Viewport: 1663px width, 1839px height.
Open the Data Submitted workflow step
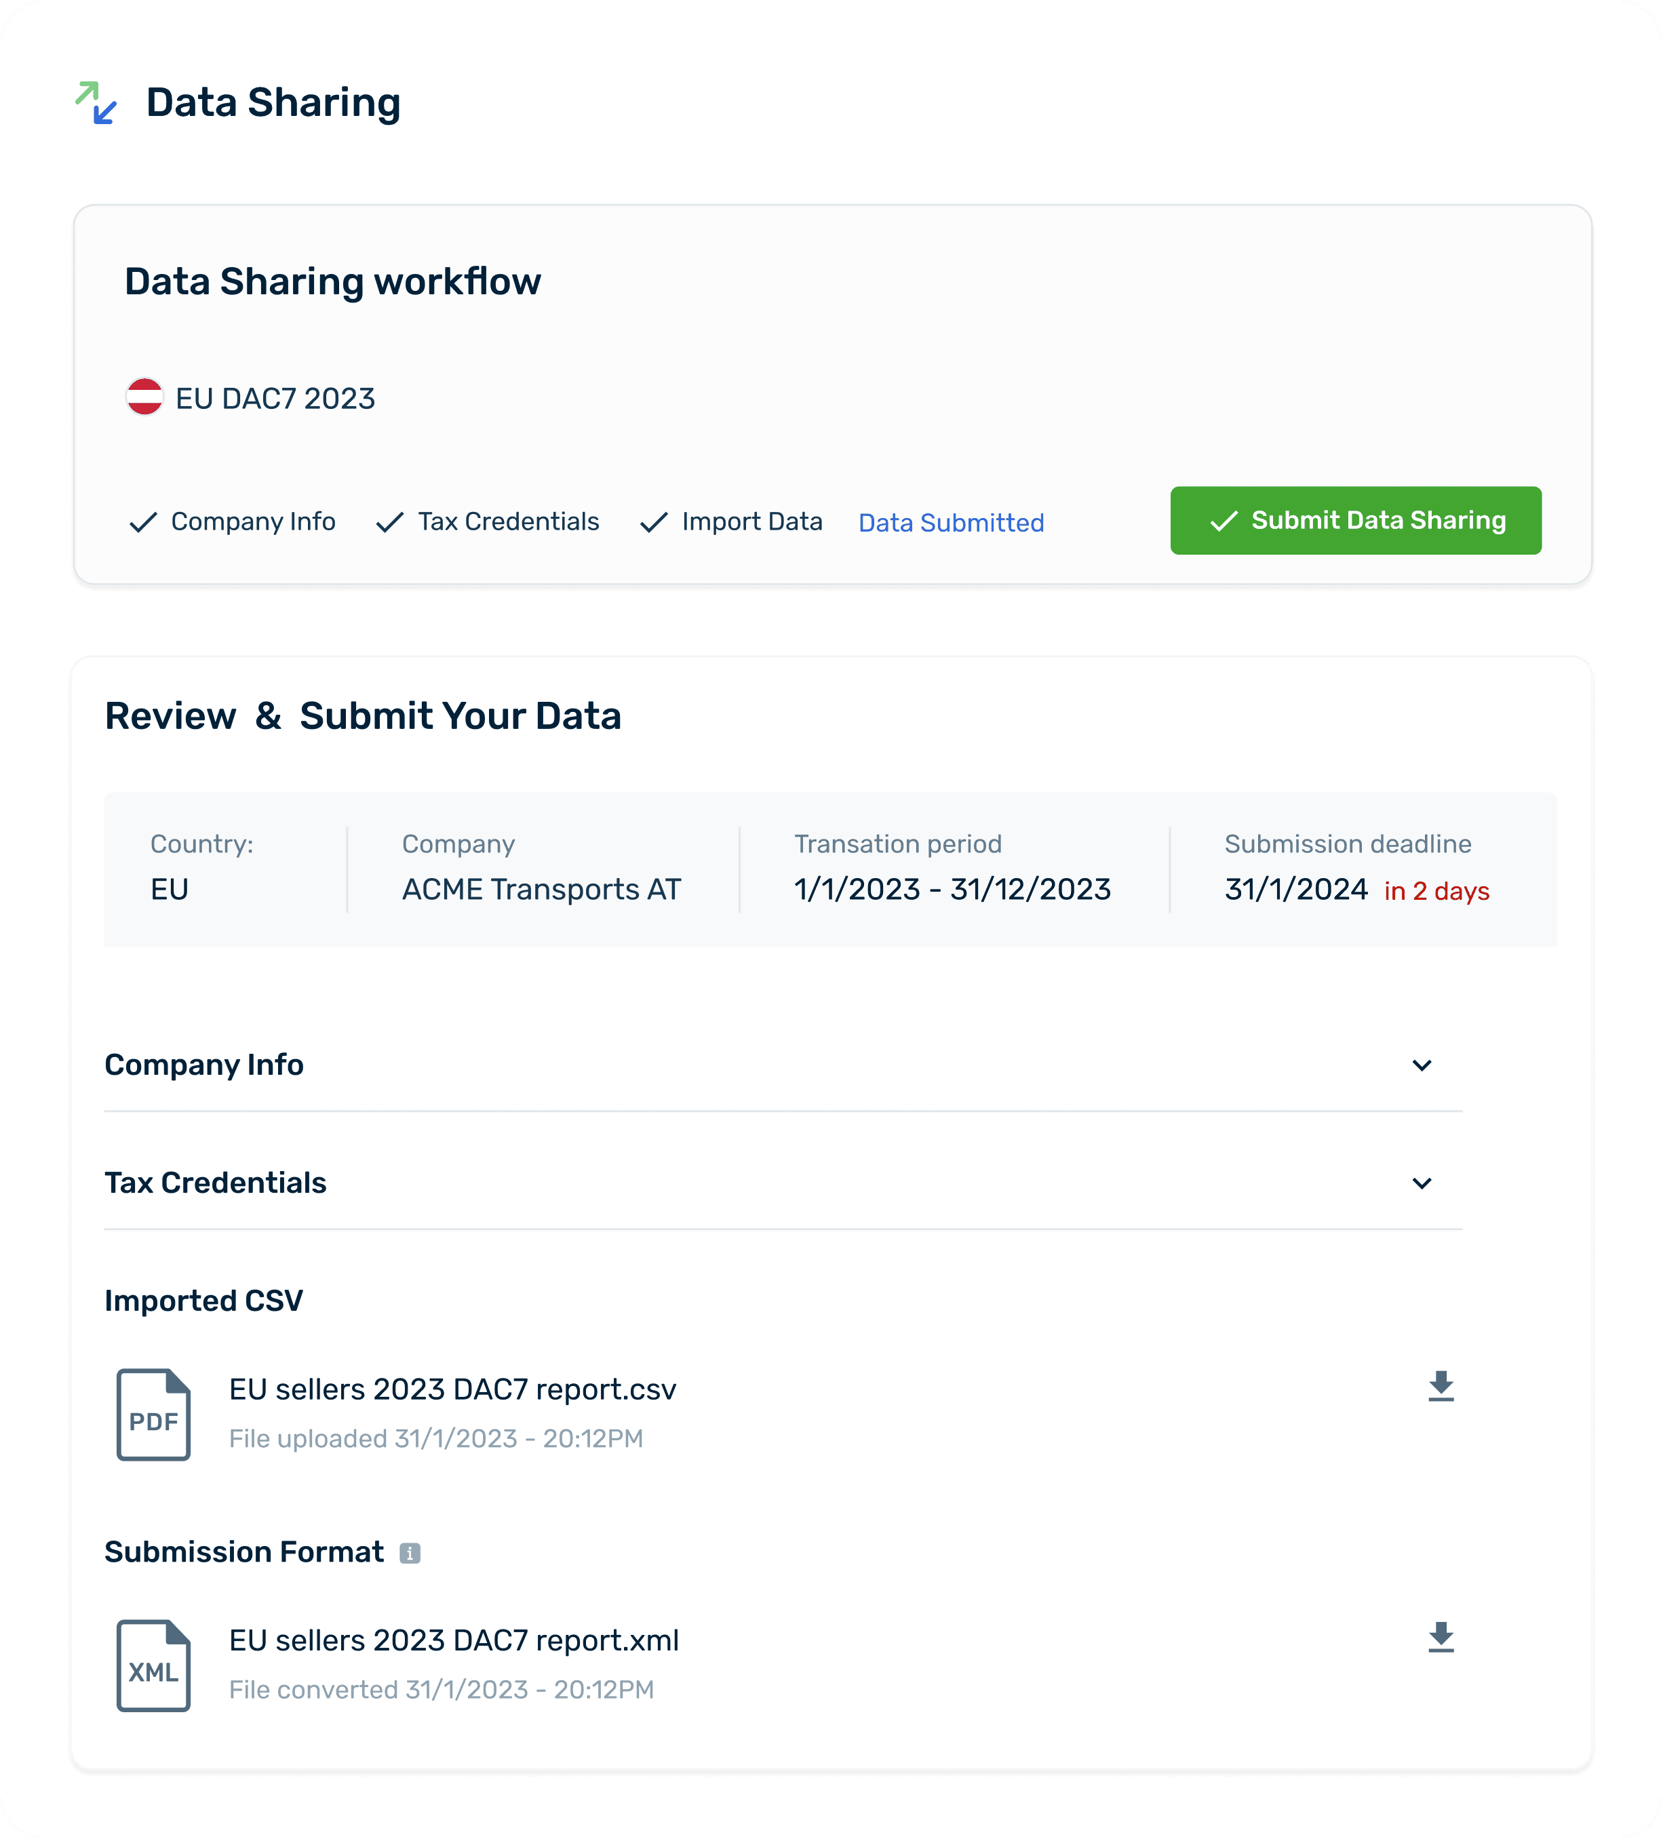pyautogui.click(x=951, y=523)
